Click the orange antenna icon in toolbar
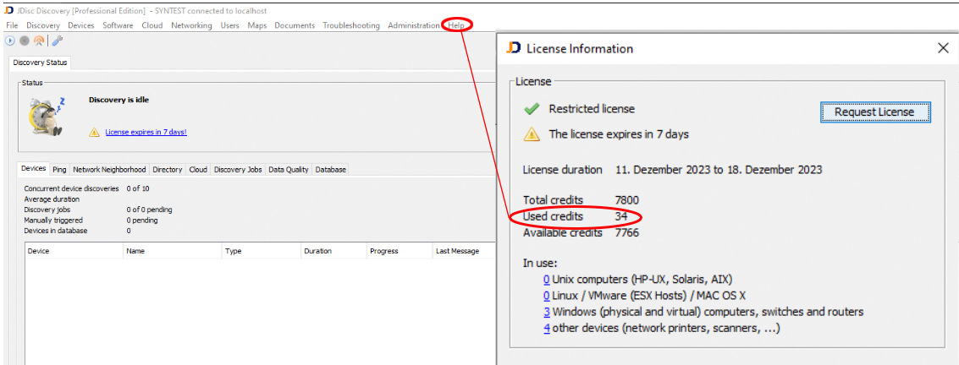This screenshot has width=959, height=365. (39, 41)
